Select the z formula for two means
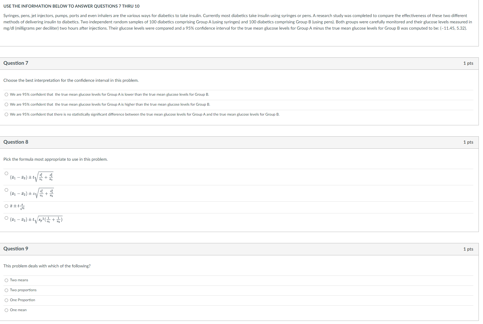 (x=7, y=190)
